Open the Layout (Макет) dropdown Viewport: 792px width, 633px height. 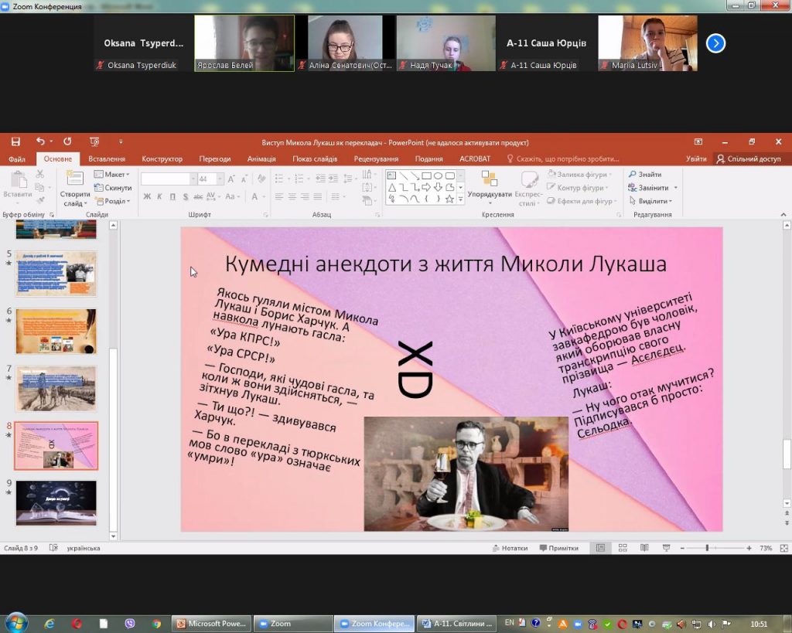(x=113, y=175)
